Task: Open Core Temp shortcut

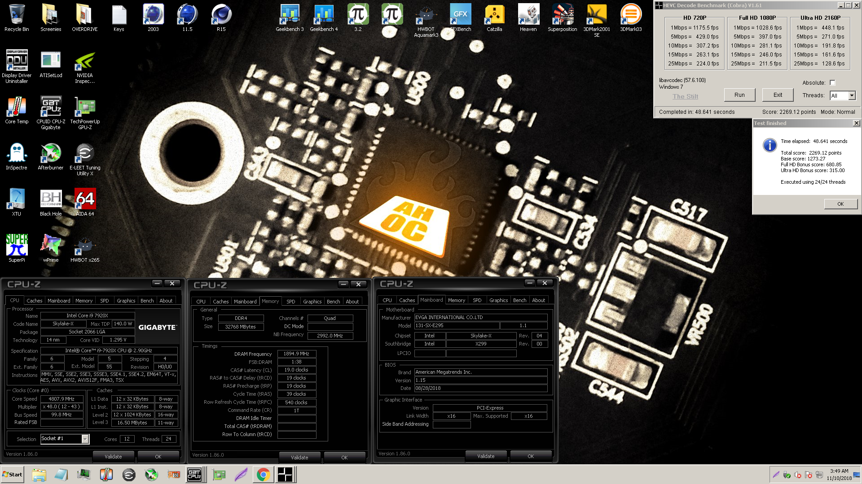Action: point(17,110)
